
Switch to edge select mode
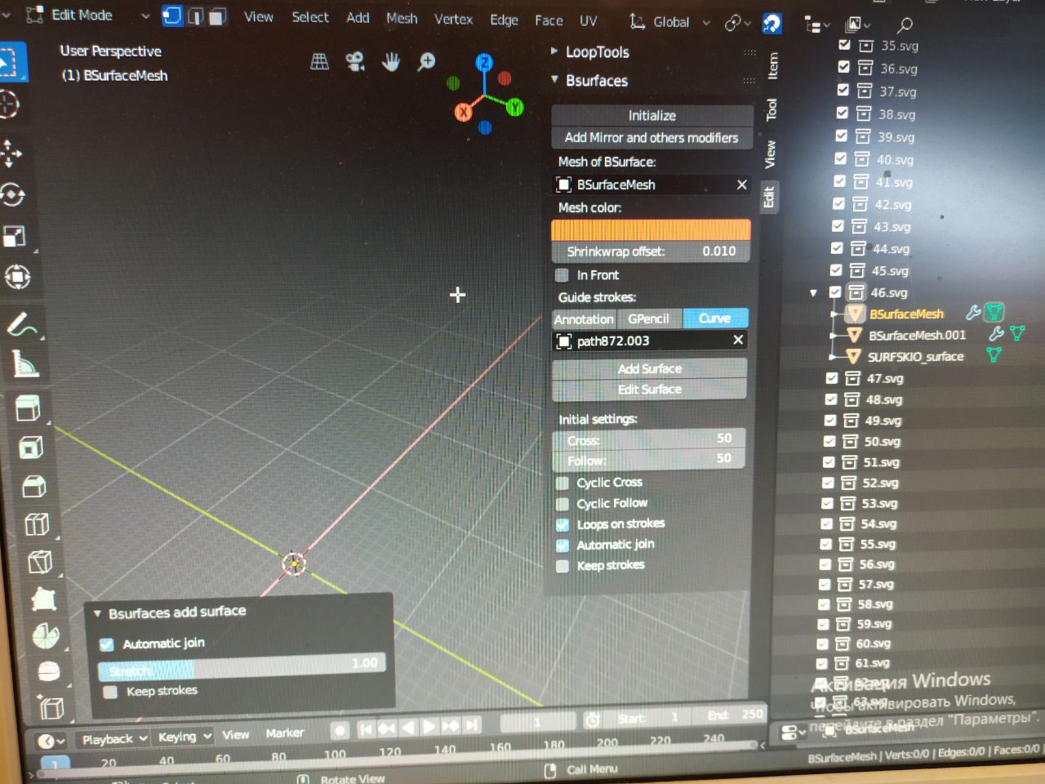click(195, 16)
